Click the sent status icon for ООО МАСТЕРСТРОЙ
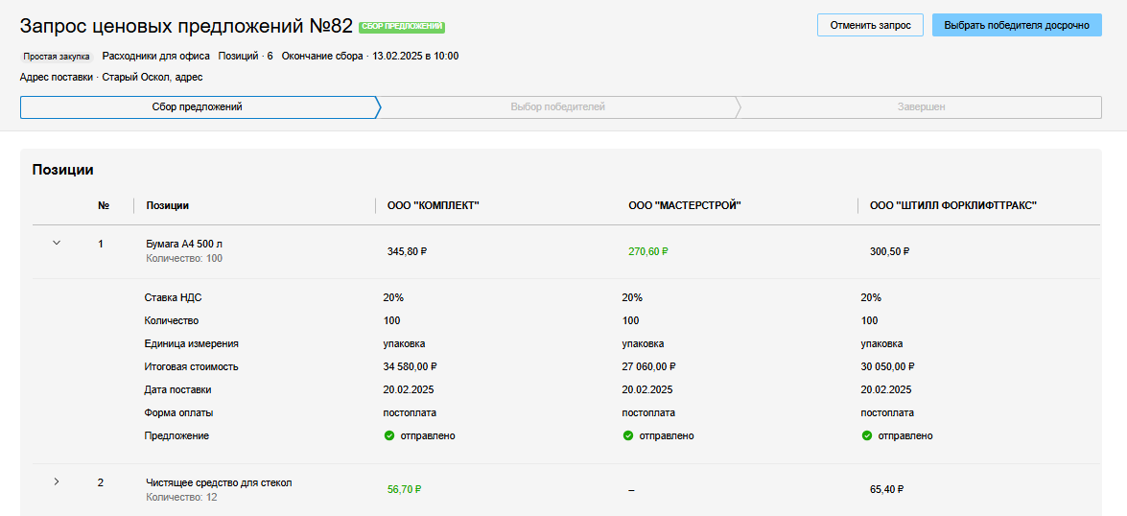 [x=627, y=435]
